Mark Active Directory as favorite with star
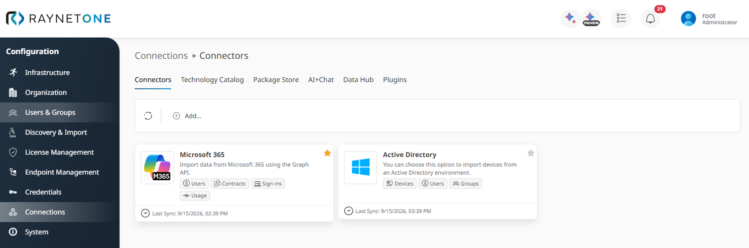Image resolution: width=749 pixels, height=248 pixels. [x=531, y=153]
